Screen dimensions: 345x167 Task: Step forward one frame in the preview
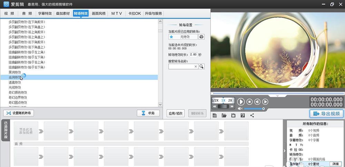tap(265, 102)
